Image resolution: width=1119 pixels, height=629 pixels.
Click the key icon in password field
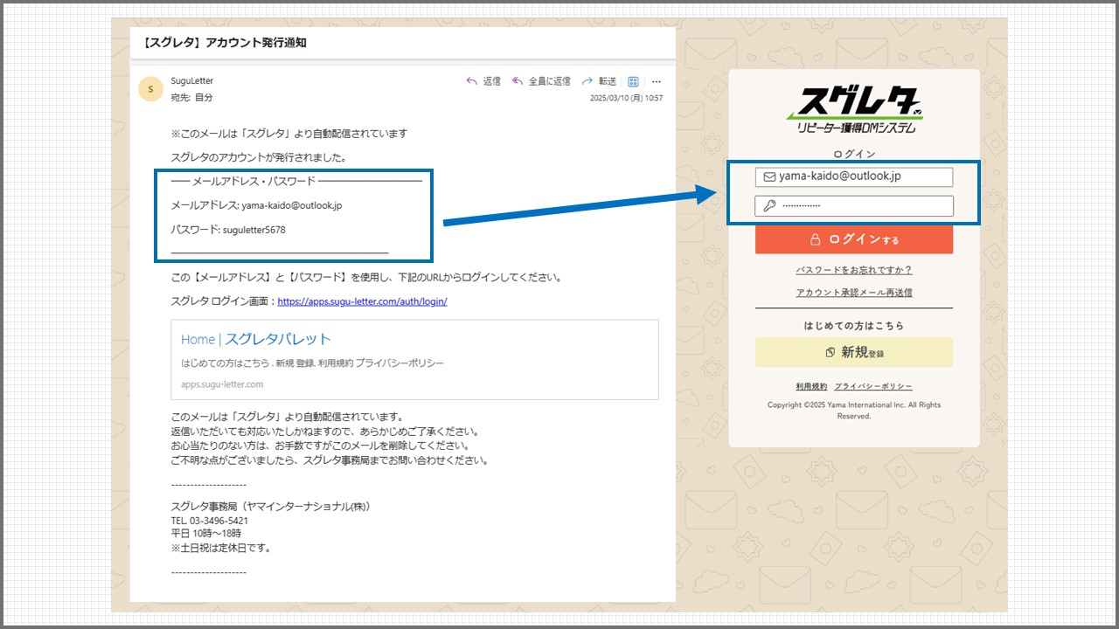[x=769, y=206]
